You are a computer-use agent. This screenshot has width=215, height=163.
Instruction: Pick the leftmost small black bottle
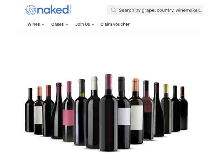(x=29, y=110)
